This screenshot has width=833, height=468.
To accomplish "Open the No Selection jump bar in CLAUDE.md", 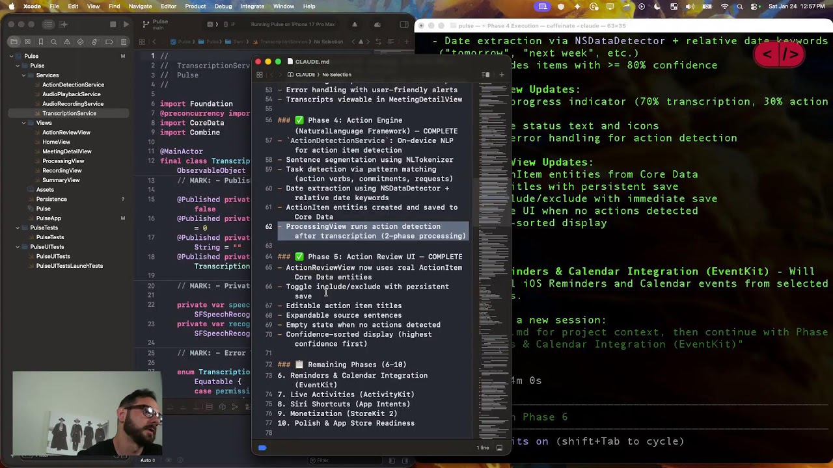I will click(x=336, y=75).
